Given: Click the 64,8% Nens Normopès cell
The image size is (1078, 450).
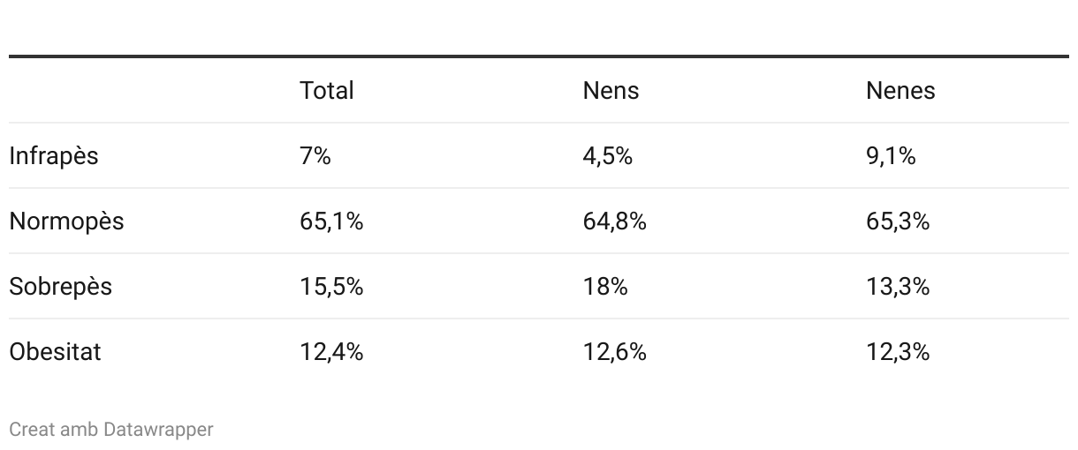Looking at the screenshot, I should click(x=615, y=221).
